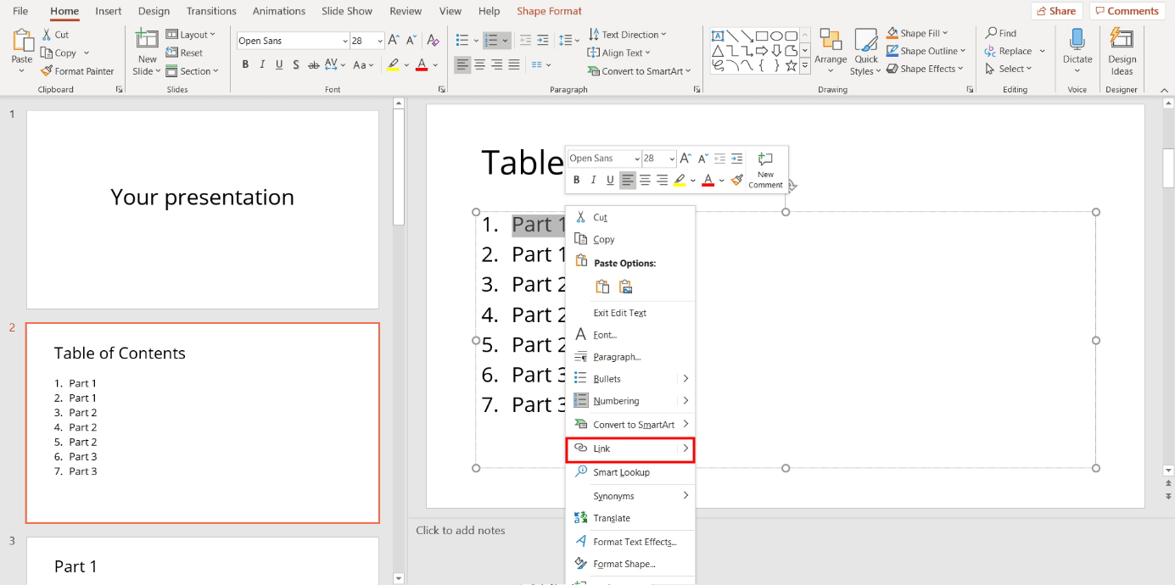1175x585 pixels.
Task: Toggle bold formatting in the Font group
Action: tap(245, 64)
